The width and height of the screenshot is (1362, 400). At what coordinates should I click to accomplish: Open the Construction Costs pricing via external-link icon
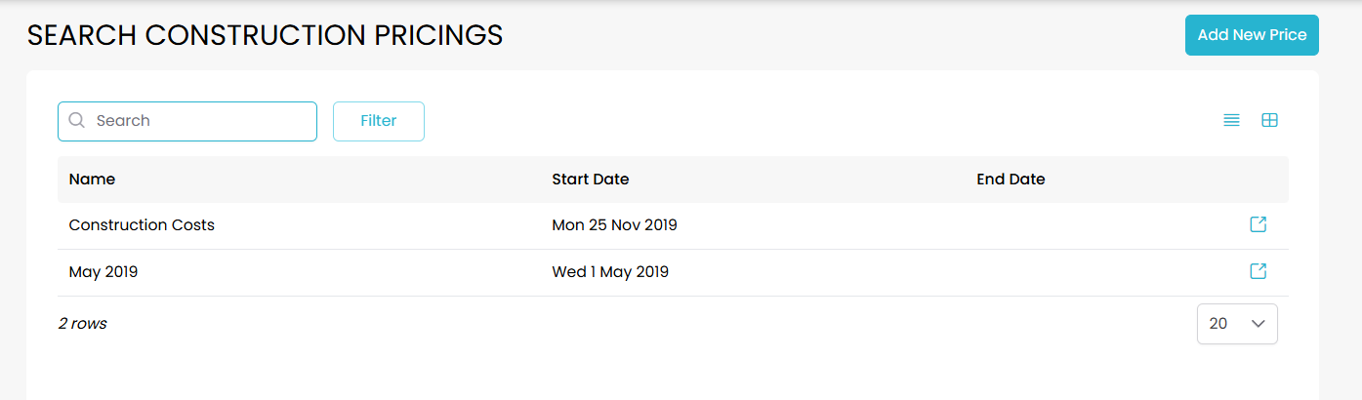[x=1259, y=224]
